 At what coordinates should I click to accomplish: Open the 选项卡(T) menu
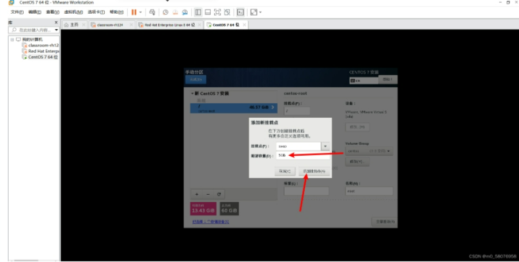(x=96, y=12)
